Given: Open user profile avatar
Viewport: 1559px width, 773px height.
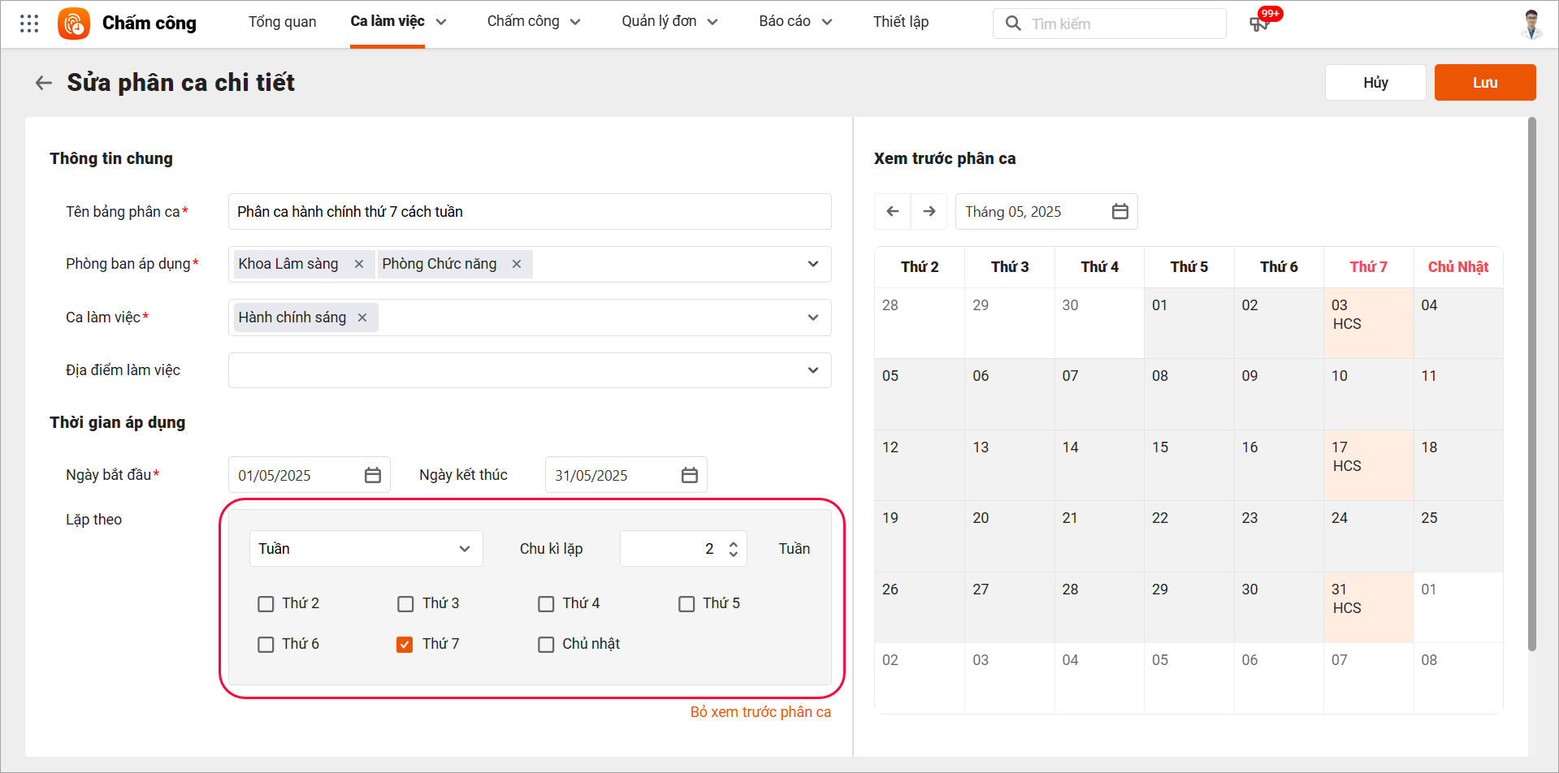Looking at the screenshot, I should tap(1531, 24).
